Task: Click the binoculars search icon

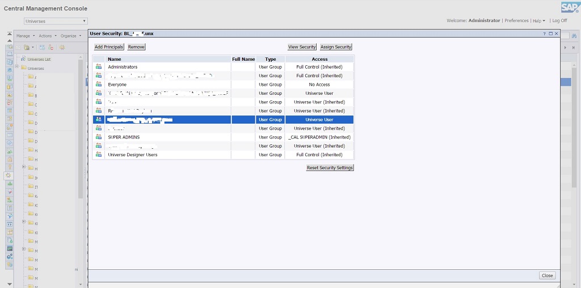Action: click(x=574, y=36)
